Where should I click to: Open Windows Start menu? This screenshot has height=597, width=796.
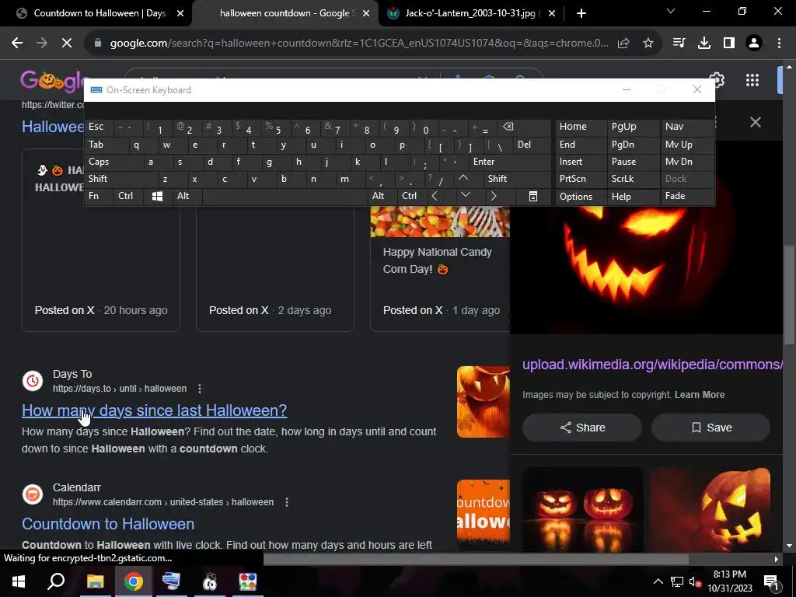(19, 581)
